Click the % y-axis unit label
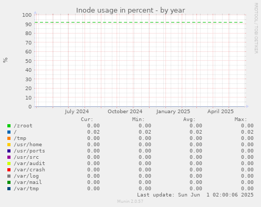Viewport: 261px width, 207px height. coord(5,60)
